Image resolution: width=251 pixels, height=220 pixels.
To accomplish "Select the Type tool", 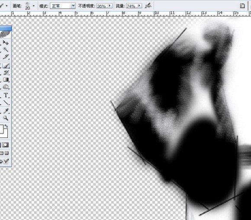I will click(6, 95).
